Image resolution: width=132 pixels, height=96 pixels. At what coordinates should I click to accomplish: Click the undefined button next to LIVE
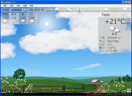coord(17,10)
